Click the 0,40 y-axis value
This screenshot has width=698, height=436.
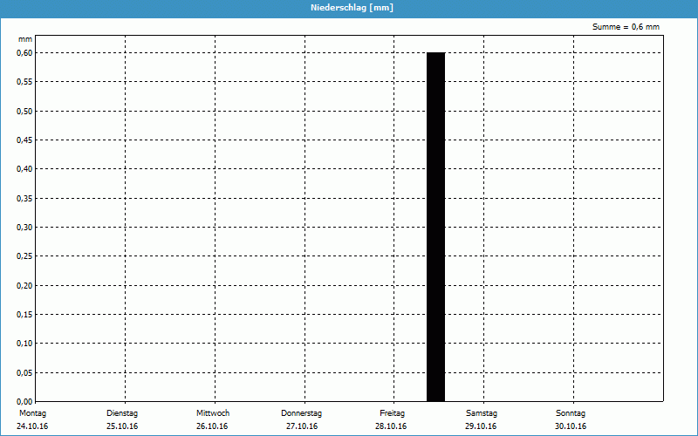tap(24, 169)
